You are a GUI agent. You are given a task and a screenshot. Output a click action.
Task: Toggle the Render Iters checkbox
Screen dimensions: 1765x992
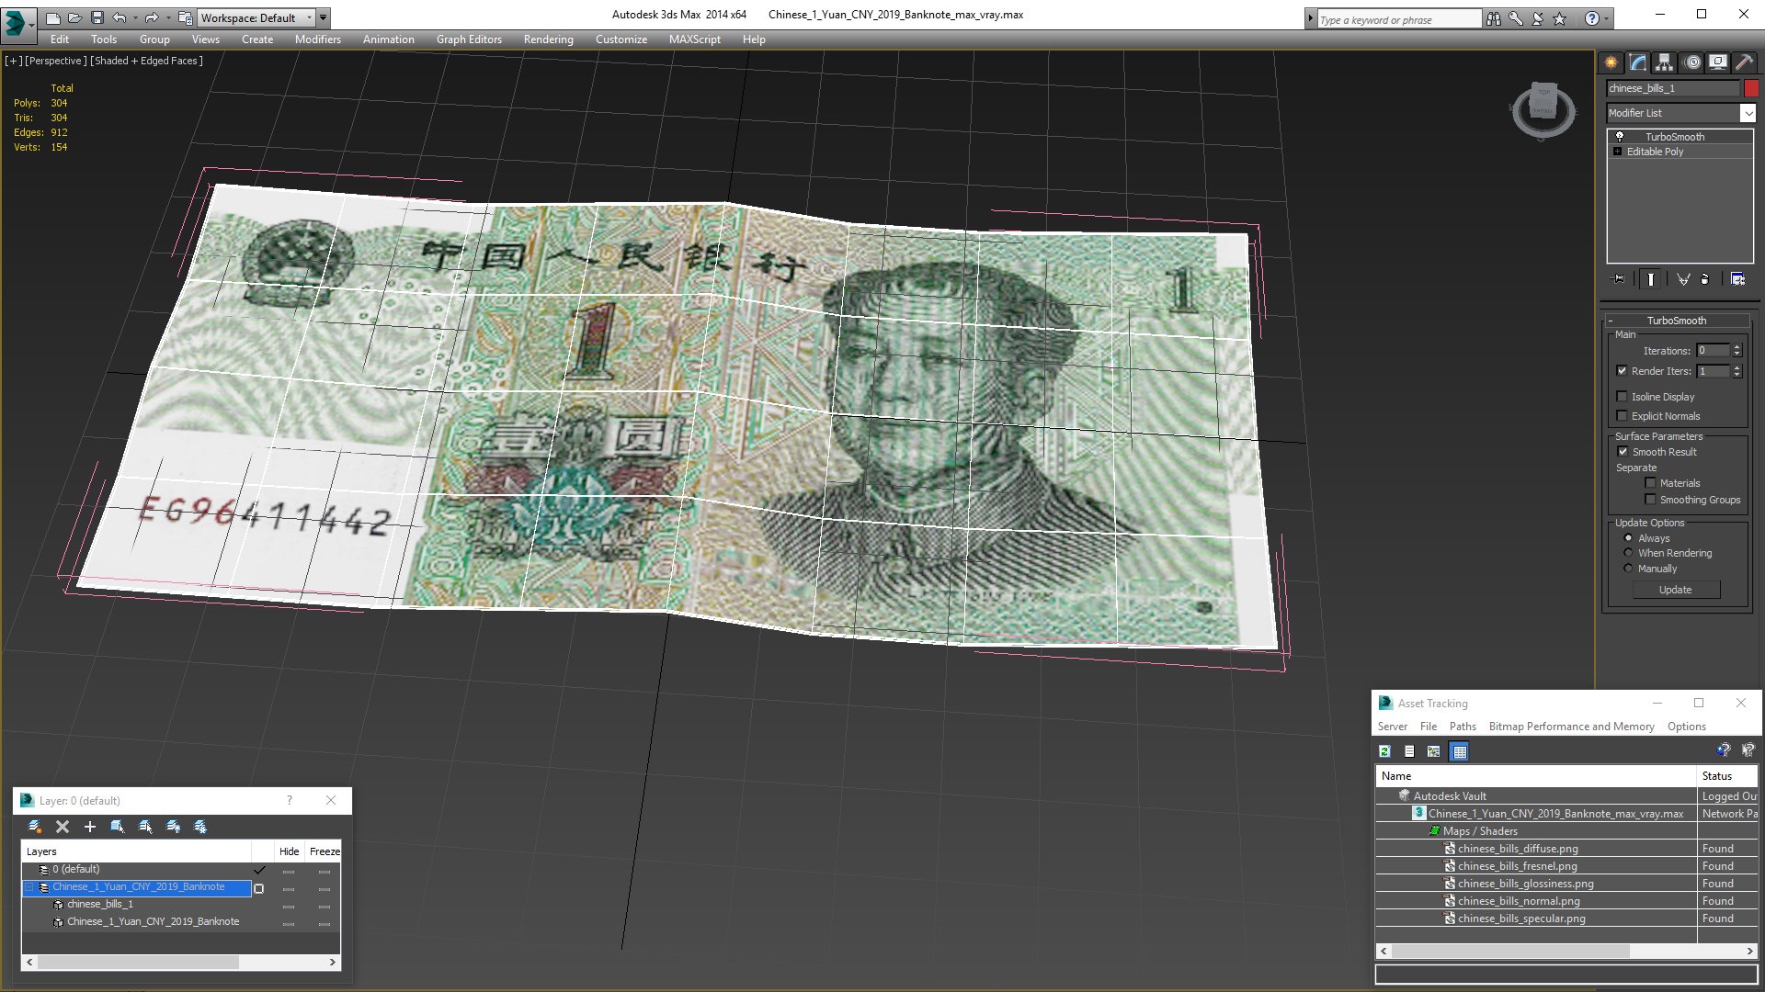tap(1622, 371)
